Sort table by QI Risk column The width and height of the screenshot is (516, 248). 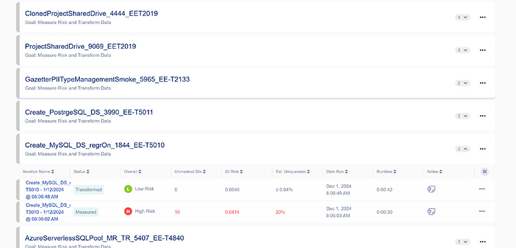(x=238, y=171)
